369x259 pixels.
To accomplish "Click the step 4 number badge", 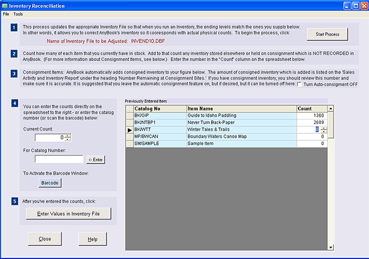I will 14,103.
